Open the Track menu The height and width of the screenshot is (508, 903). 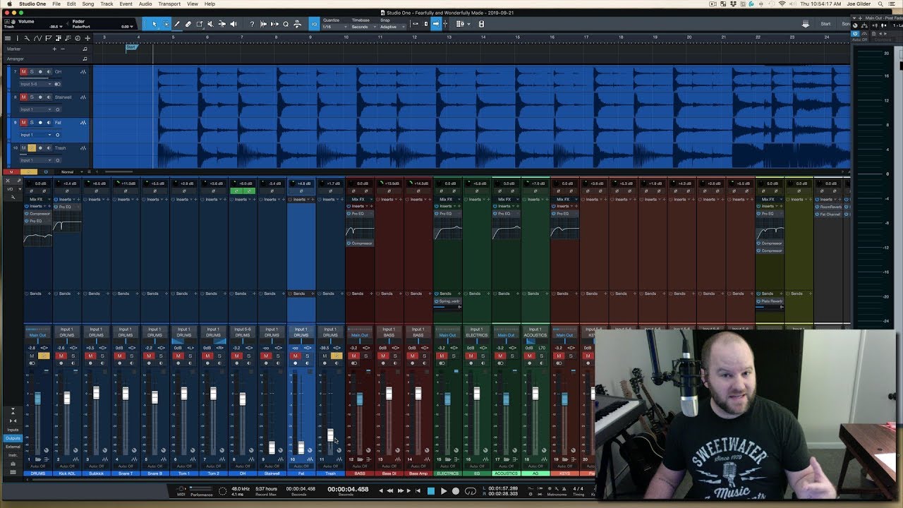click(107, 4)
